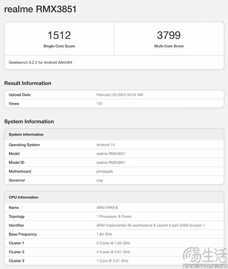Click the Single-Core Score label
This screenshot has height=269, width=228.
click(x=59, y=46)
